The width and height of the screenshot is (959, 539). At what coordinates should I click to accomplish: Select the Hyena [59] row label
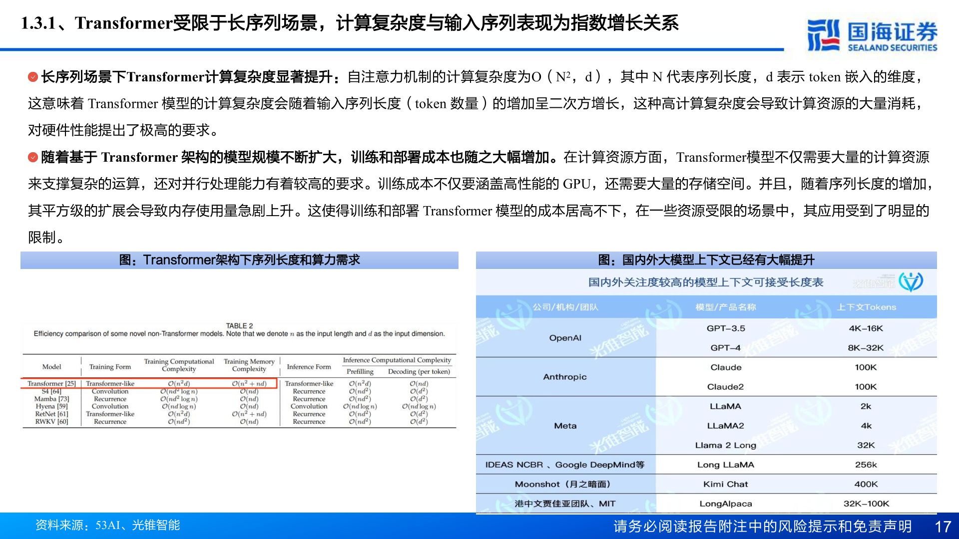51,406
